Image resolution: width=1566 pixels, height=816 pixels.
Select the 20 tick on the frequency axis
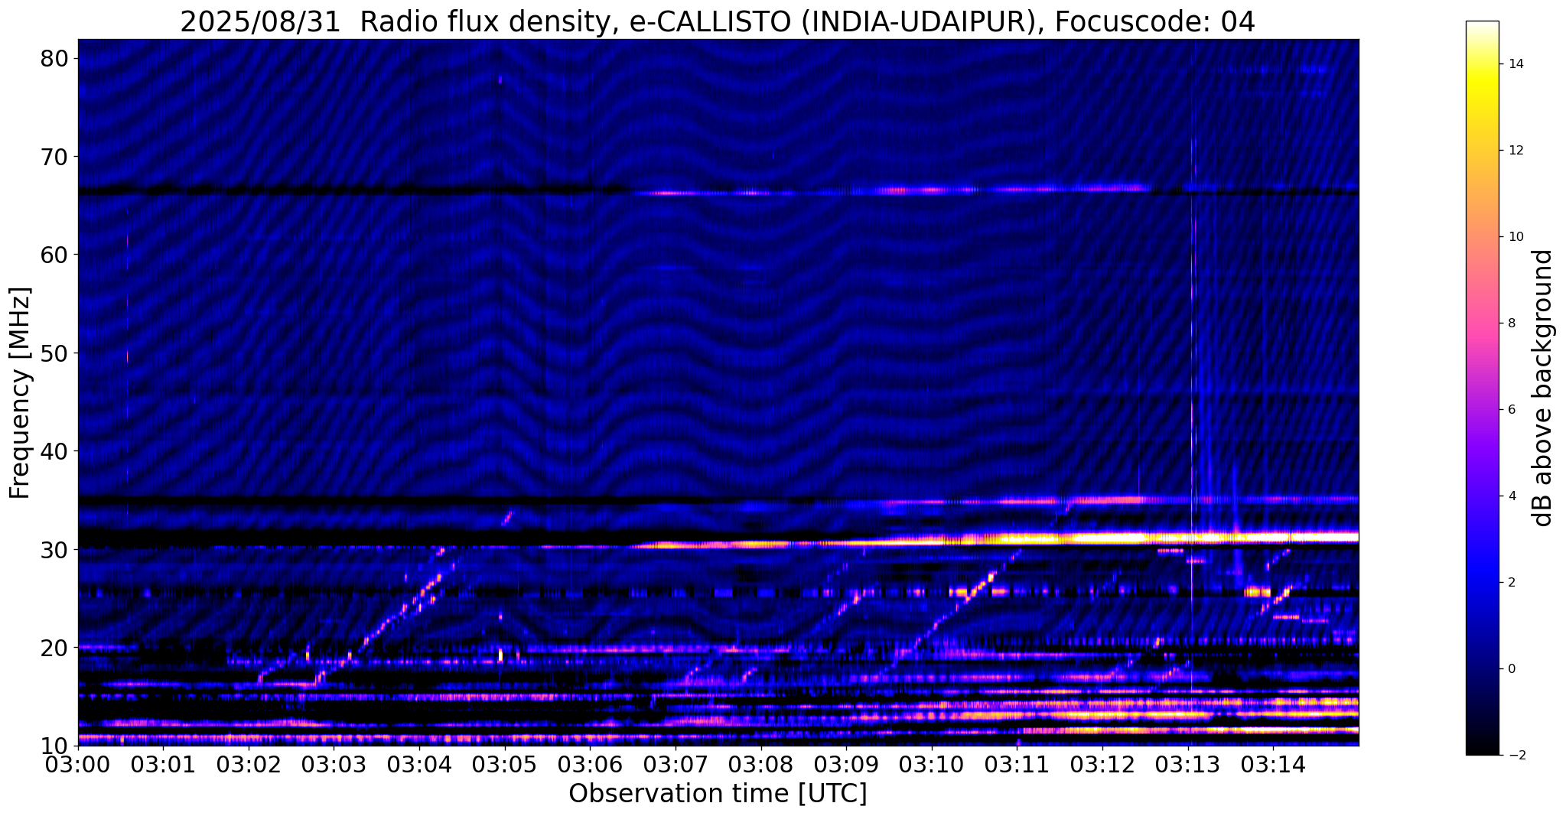coord(54,648)
